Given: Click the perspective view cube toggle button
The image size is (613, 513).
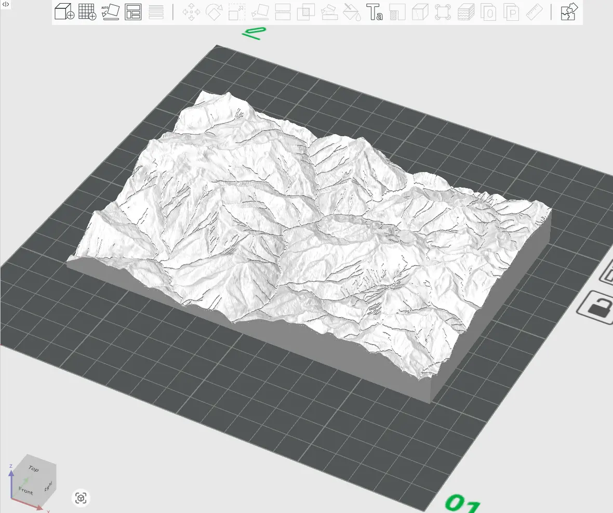Looking at the screenshot, I should pyautogui.click(x=81, y=498).
